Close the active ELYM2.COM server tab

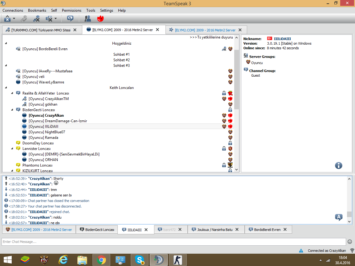(x=157, y=30)
